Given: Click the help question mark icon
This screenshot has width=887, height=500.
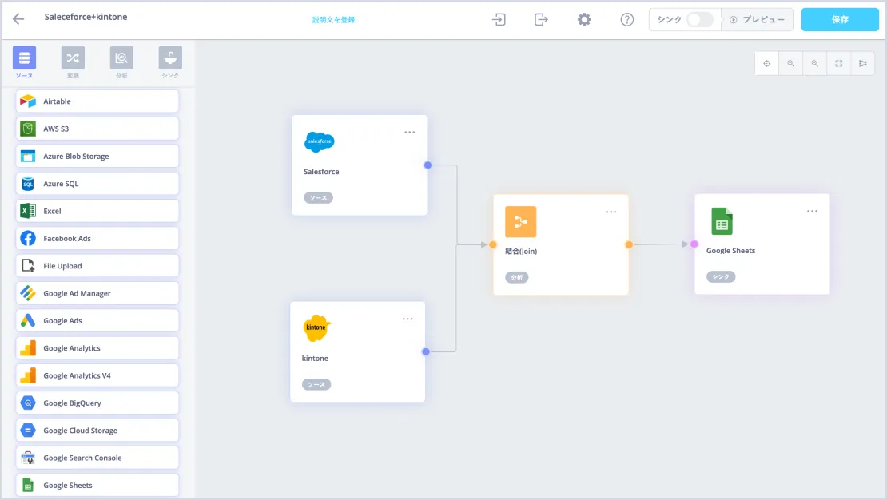Looking at the screenshot, I should 627,19.
